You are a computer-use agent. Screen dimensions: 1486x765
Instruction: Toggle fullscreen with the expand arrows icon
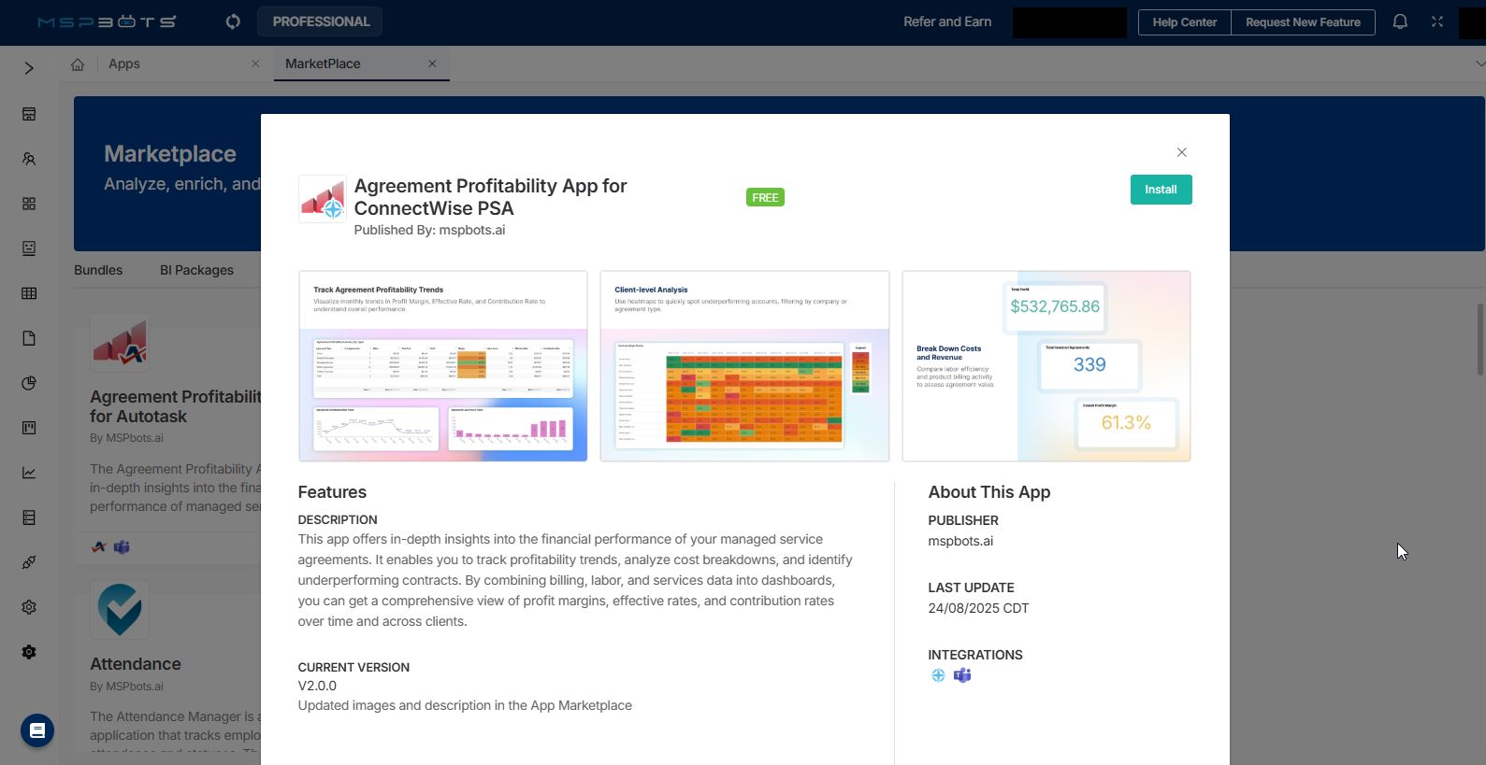point(1437,21)
